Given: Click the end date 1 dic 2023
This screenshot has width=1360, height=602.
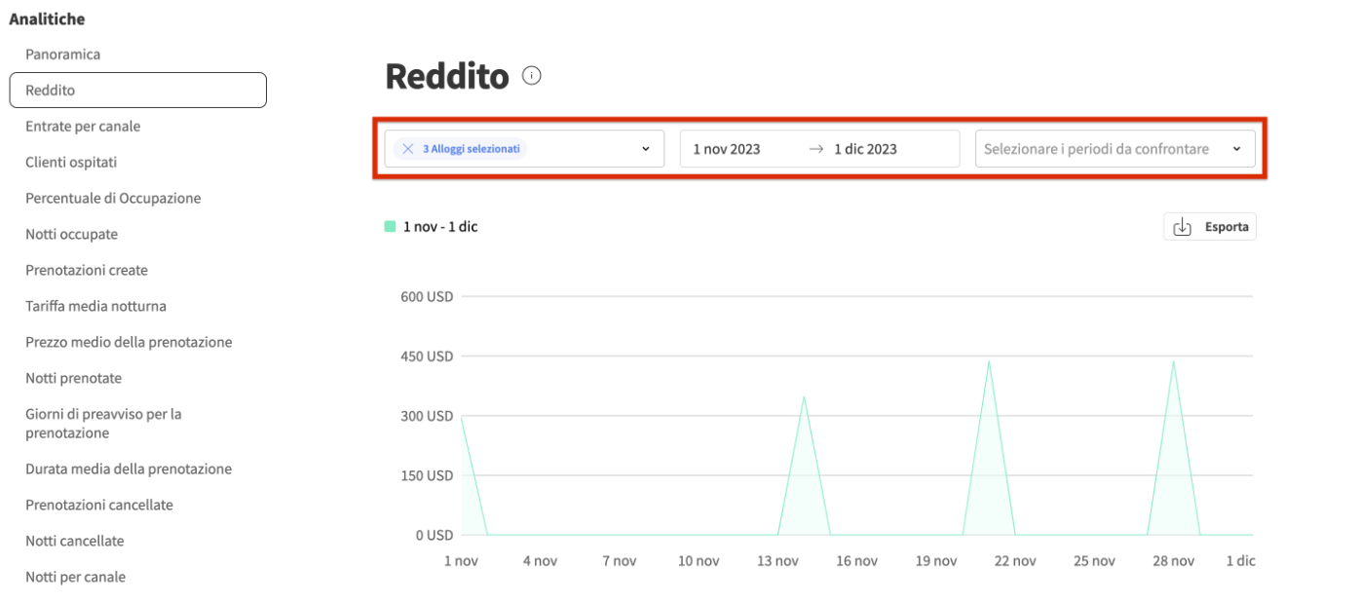Looking at the screenshot, I should [865, 149].
